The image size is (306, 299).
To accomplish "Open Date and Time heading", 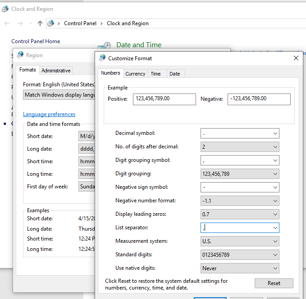I will [139, 45].
